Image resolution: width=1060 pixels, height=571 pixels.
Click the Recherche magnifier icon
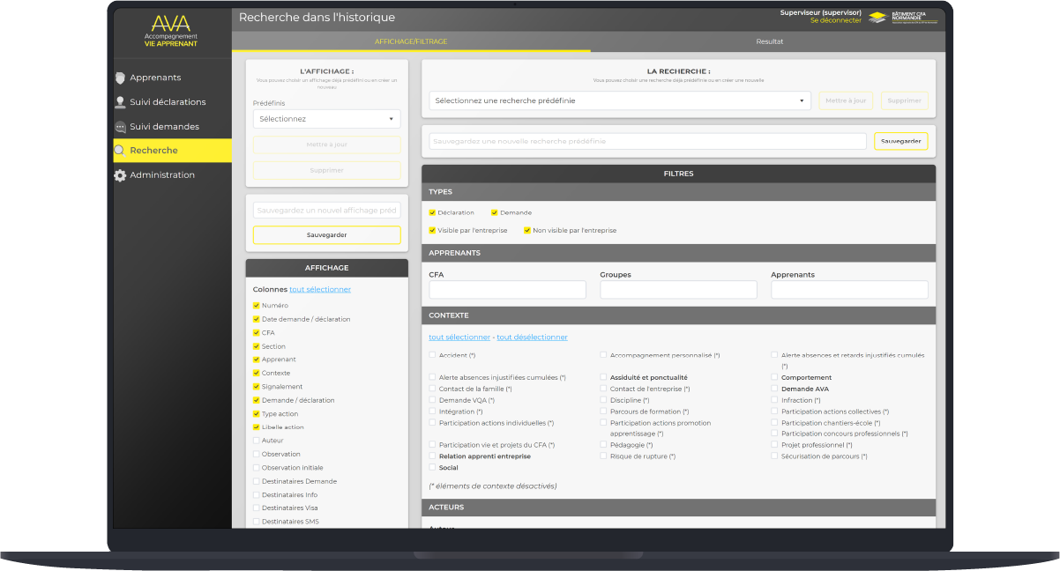tap(120, 151)
